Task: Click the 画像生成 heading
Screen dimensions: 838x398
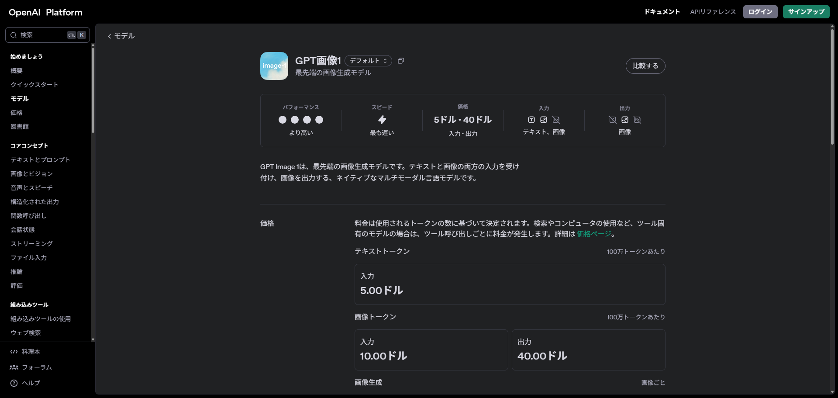Action: pyautogui.click(x=369, y=382)
